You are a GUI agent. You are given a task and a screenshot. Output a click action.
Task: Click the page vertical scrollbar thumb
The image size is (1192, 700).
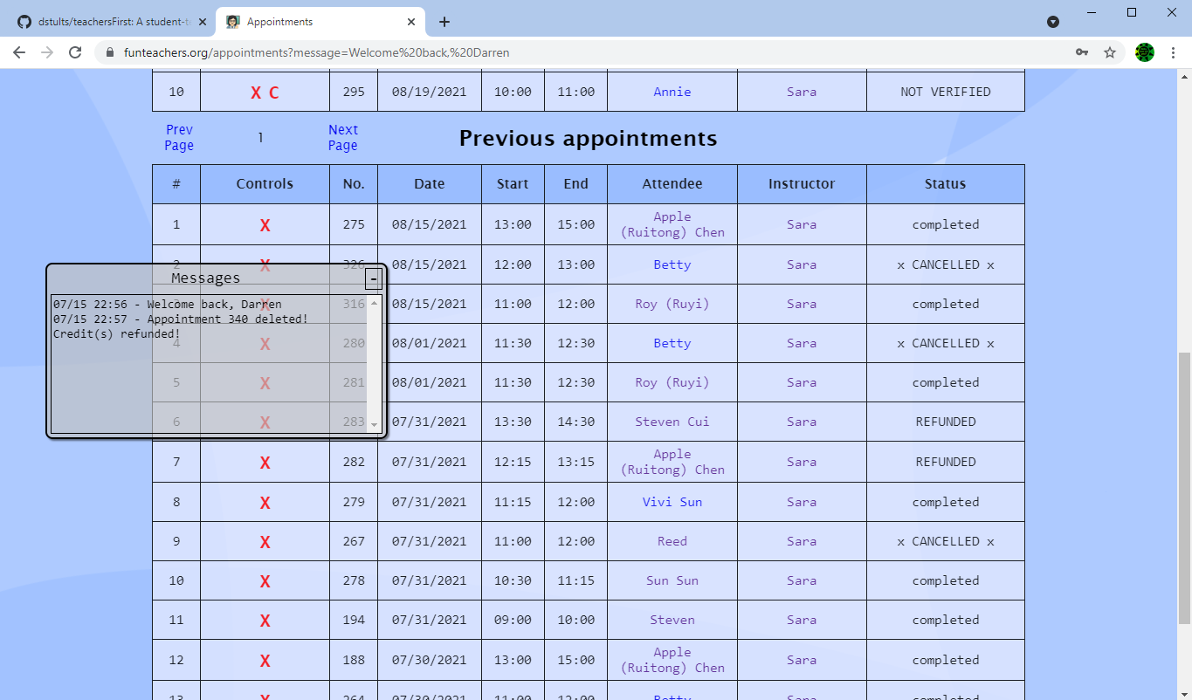[x=1184, y=489]
